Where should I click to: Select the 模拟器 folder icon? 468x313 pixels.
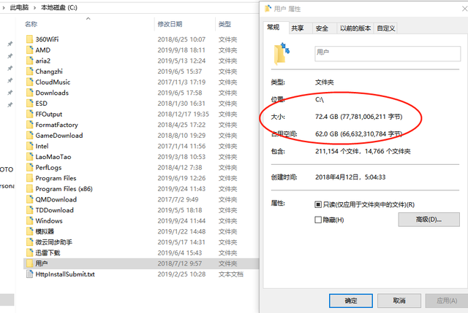tap(29, 231)
